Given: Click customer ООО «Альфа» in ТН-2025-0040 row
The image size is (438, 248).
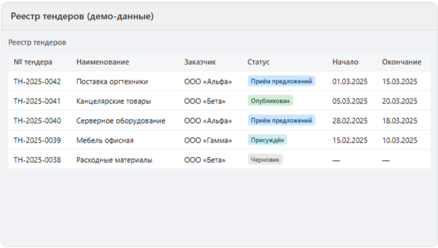Looking at the screenshot, I should pos(208,121).
